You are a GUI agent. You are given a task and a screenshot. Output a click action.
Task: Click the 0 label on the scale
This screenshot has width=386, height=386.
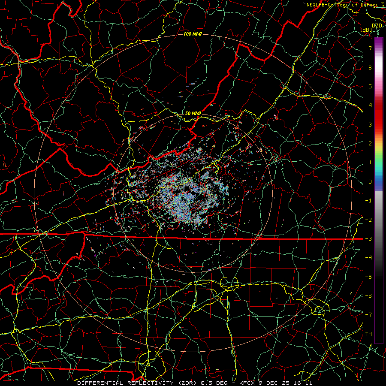pos(370,182)
